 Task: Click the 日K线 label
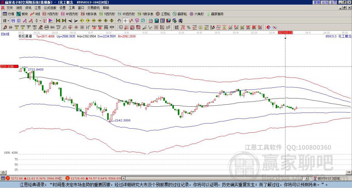click(5, 34)
